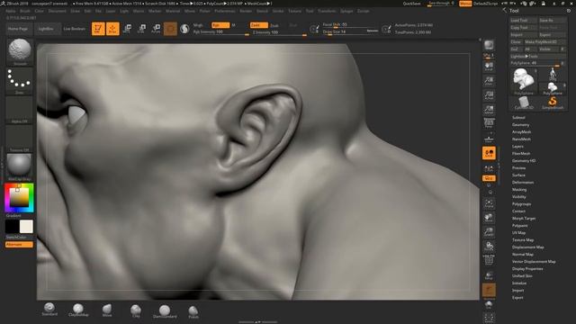Expand the UV Map subpalette
Screen dimensions: 576x324
point(518,233)
